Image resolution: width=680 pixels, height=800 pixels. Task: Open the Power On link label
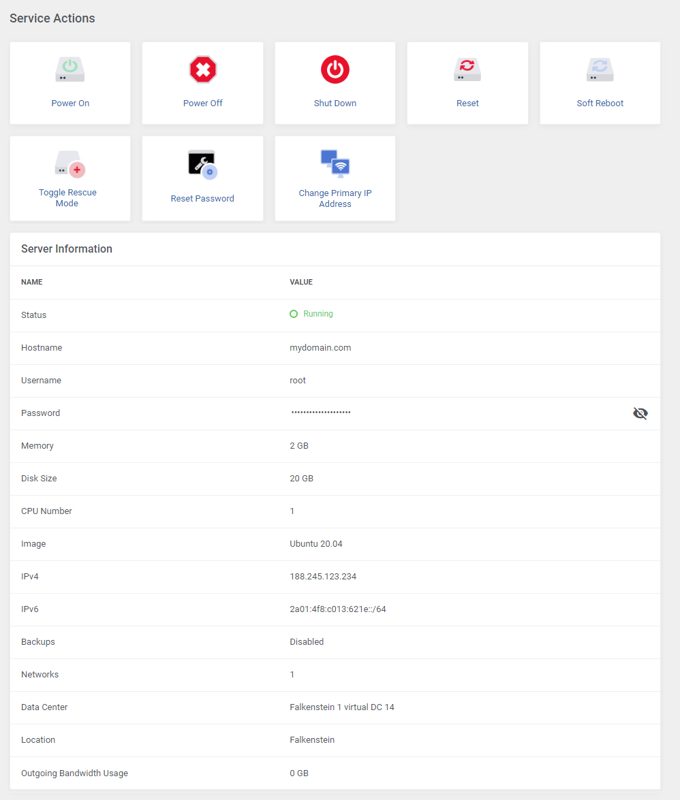(x=70, y=103)
